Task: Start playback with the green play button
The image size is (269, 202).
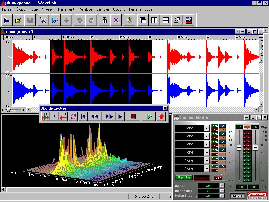Action: coord(149,116)
